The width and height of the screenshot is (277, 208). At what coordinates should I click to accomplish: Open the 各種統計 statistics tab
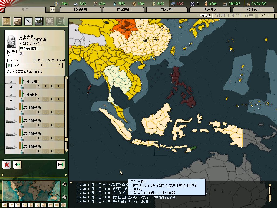[x=253, y=9]
